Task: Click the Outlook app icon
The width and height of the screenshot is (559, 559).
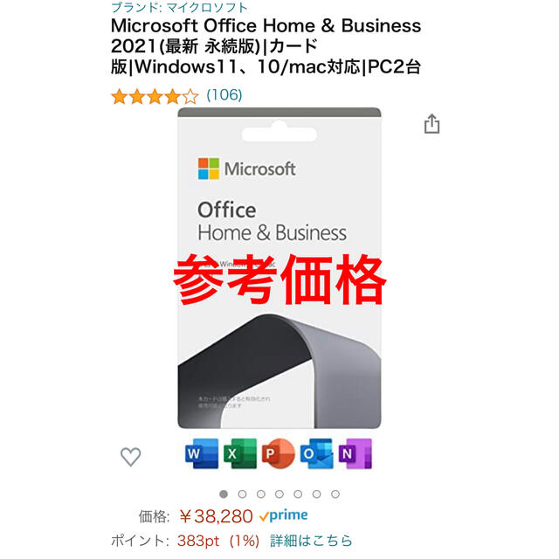Action: pos(316,453)
